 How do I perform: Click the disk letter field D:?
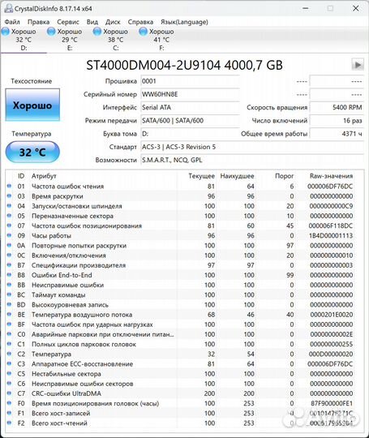[191, 134]
